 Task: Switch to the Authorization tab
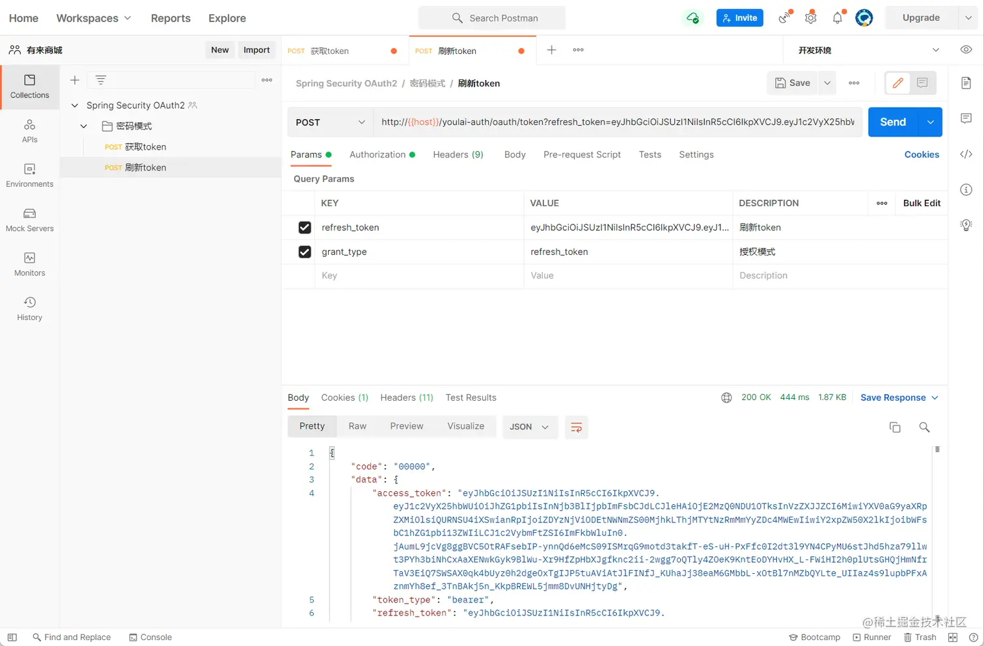click(382, 155)
